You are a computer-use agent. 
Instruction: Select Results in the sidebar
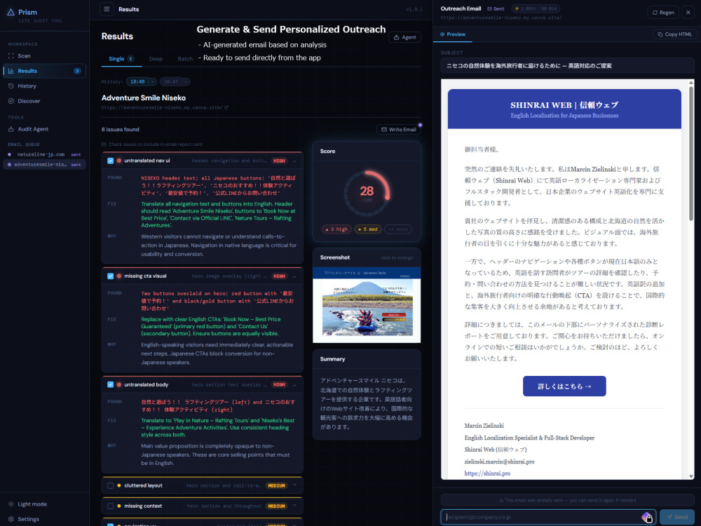43,71
